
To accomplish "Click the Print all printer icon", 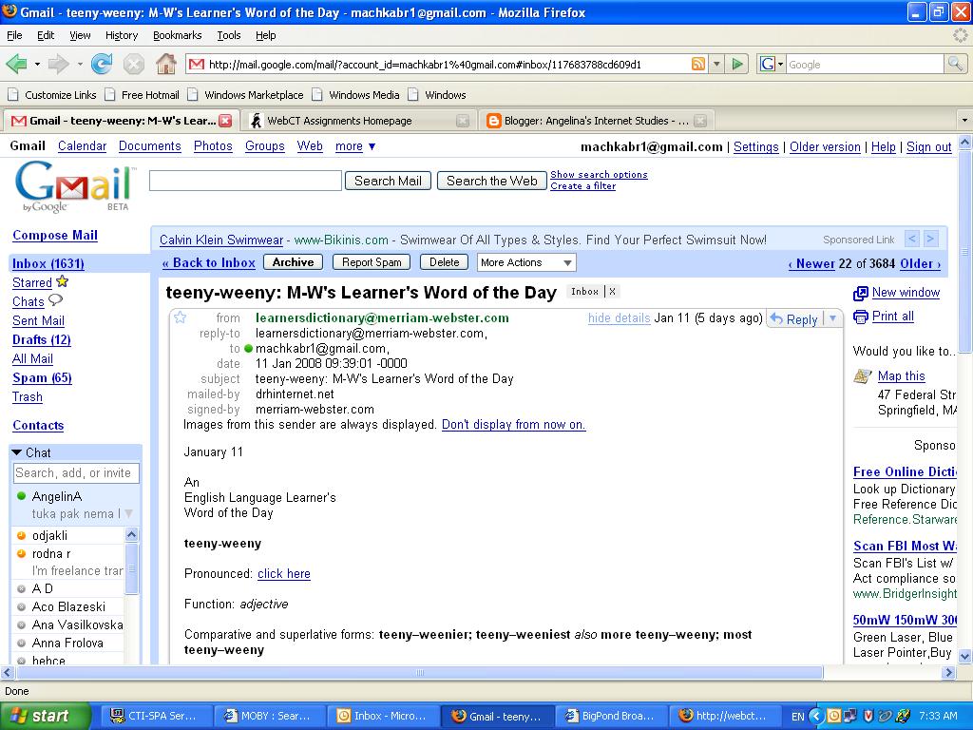I will pos(861,317).
